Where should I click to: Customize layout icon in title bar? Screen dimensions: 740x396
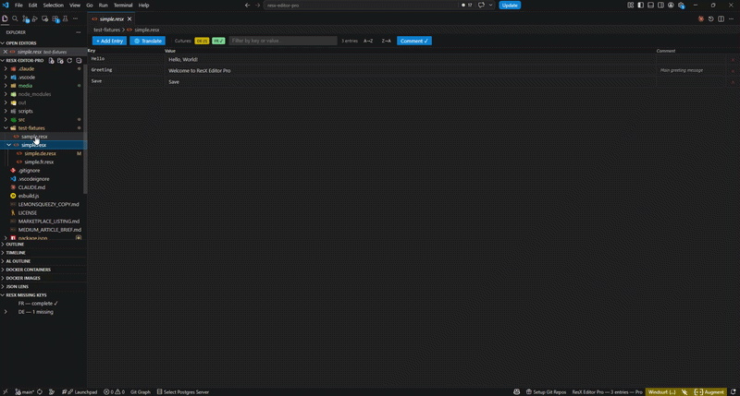[x=631, y=6]
